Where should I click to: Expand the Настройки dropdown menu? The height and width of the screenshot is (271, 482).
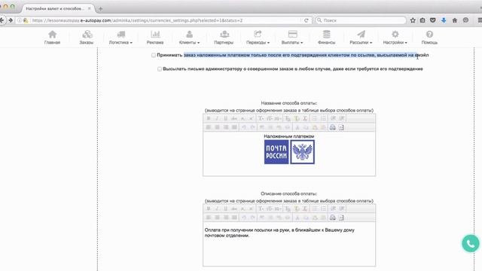pos(395,38)
